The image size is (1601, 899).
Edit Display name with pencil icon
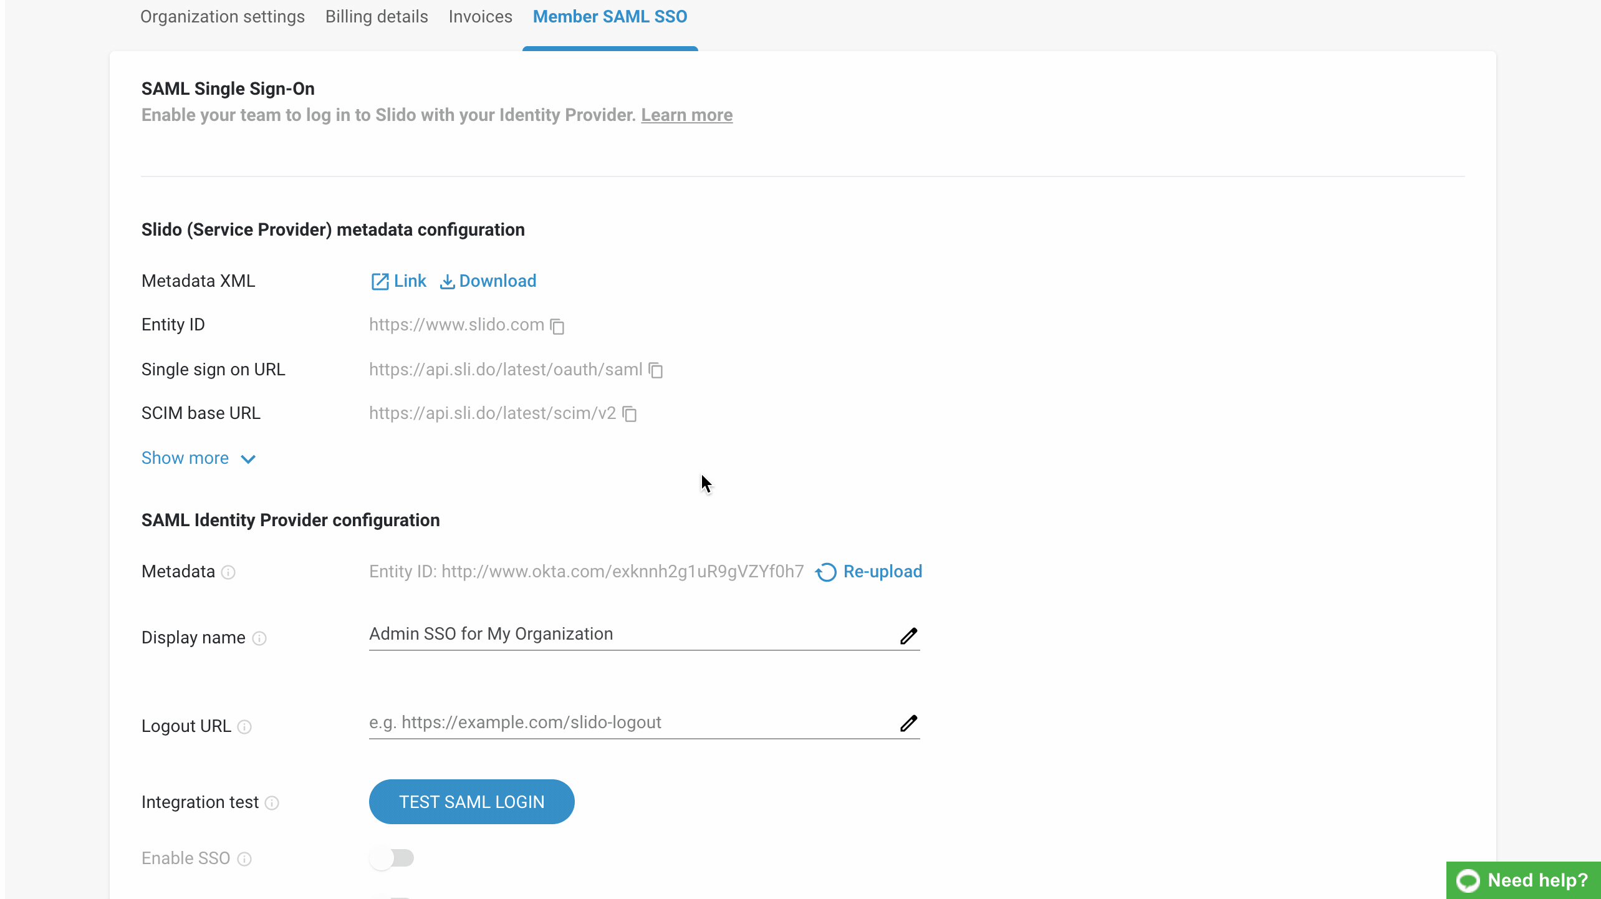(908, 635)
